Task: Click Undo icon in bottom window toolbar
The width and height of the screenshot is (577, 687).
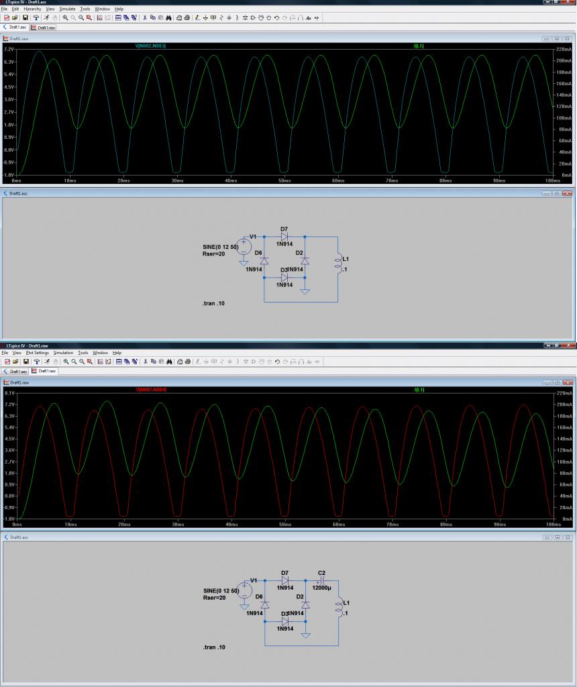Action: [x=278, y=362]
